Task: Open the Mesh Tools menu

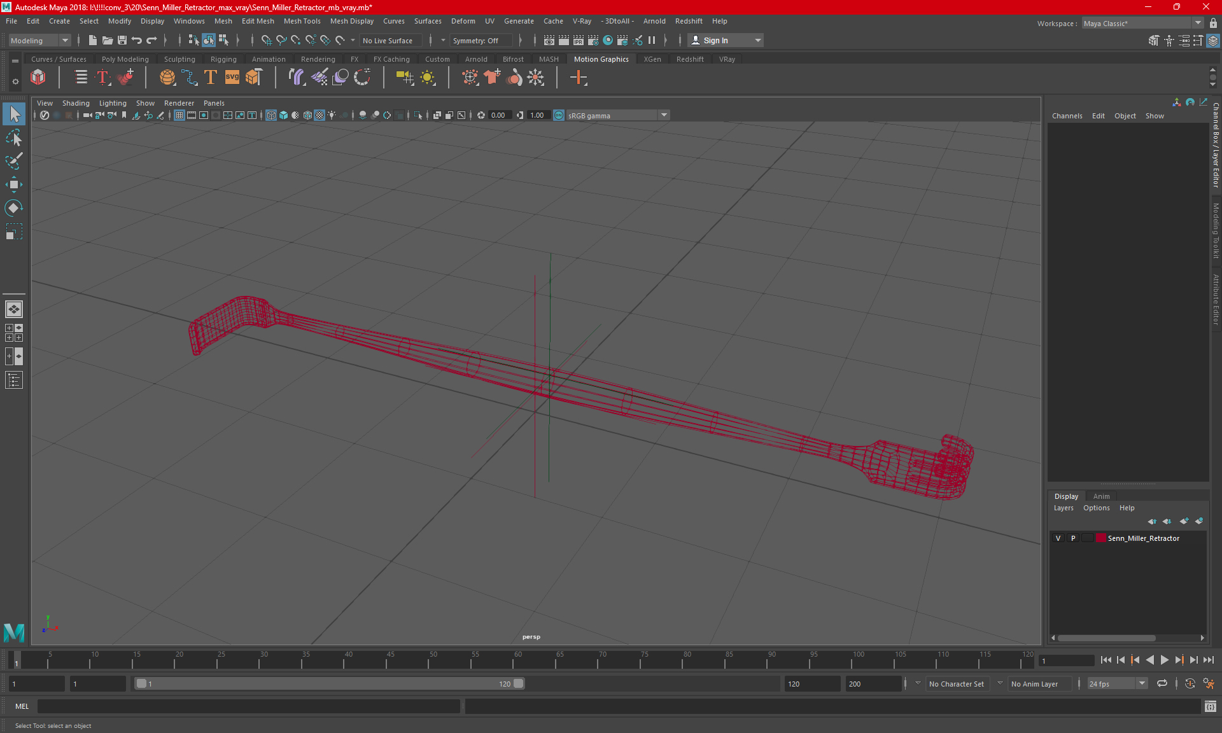Action: point(302,21)
